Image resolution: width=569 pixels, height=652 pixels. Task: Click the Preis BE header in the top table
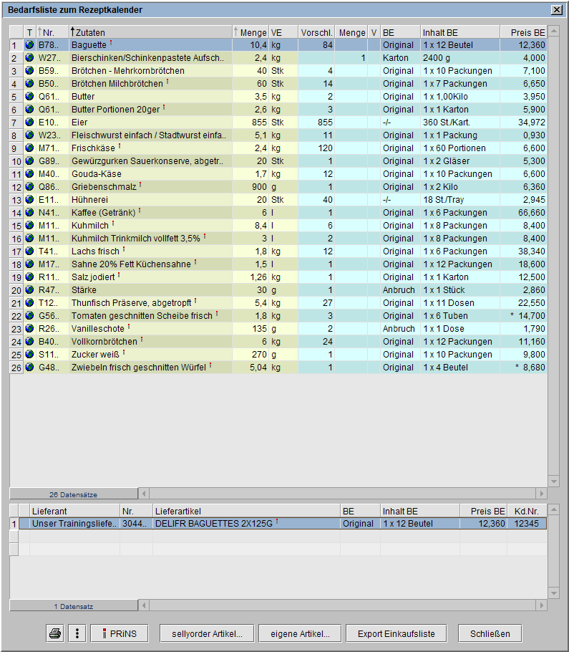click(x=524, y=32)
